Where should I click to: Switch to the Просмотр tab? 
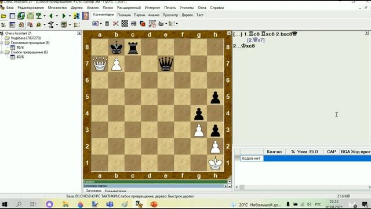tap(170, 15)
